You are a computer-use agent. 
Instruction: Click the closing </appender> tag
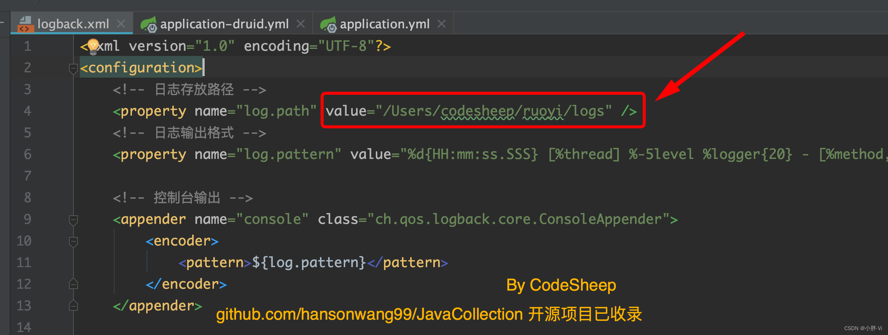[x=157, y=306]
